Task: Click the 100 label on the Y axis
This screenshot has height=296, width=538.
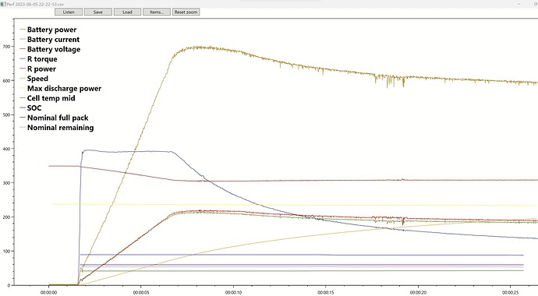Action: [6, 251]
